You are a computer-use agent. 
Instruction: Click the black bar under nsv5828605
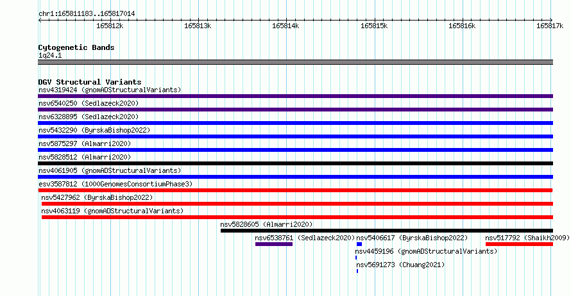coord(387,231)
